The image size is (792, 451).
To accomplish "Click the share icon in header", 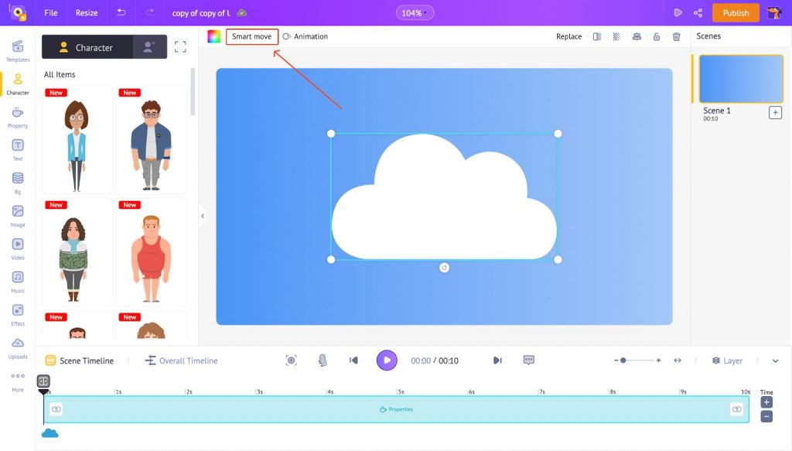I will [x=698, y=13].
